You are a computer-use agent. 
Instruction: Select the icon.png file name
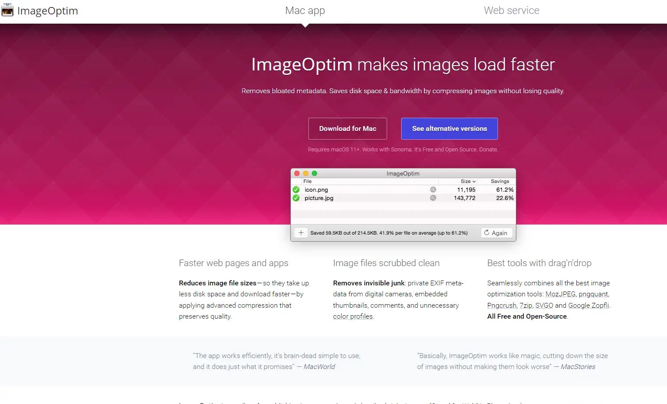point(316,190)
